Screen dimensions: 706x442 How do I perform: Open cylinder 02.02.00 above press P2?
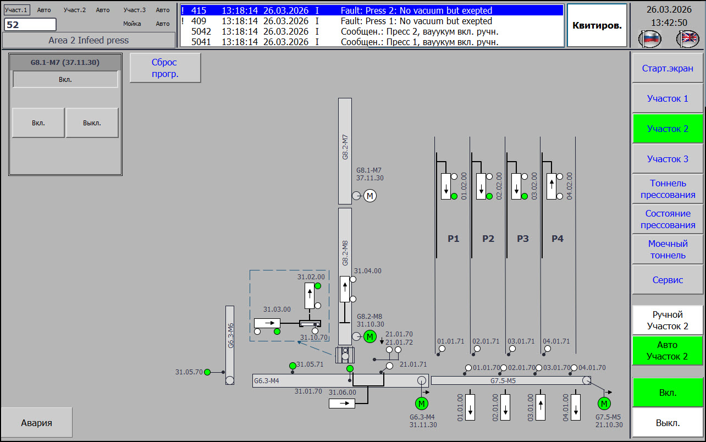pos(481,186)
